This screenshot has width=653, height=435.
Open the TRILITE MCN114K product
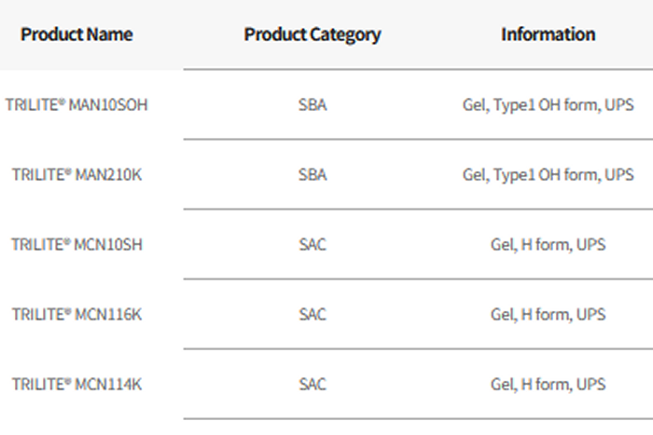[76, 384]
